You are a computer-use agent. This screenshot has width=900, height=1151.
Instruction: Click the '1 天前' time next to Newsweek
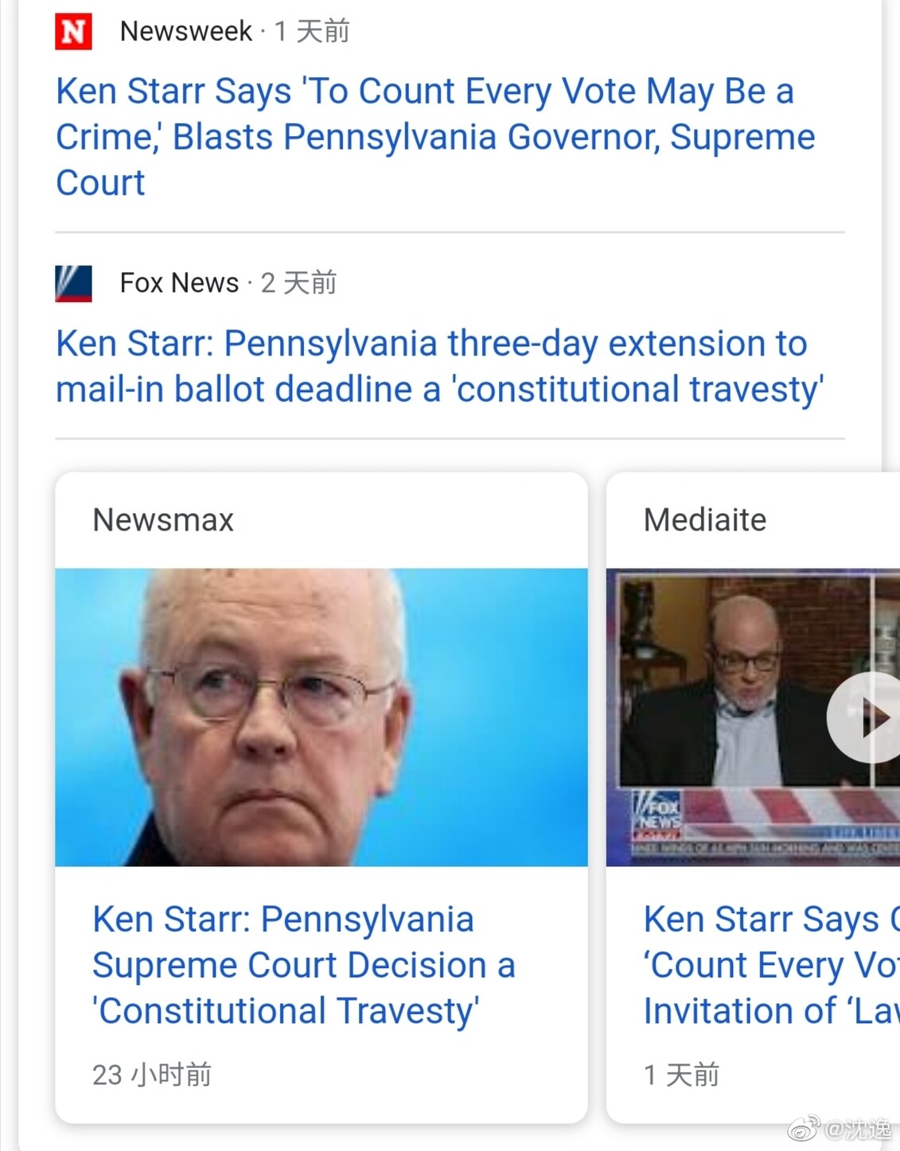click(x=312, y=31)
